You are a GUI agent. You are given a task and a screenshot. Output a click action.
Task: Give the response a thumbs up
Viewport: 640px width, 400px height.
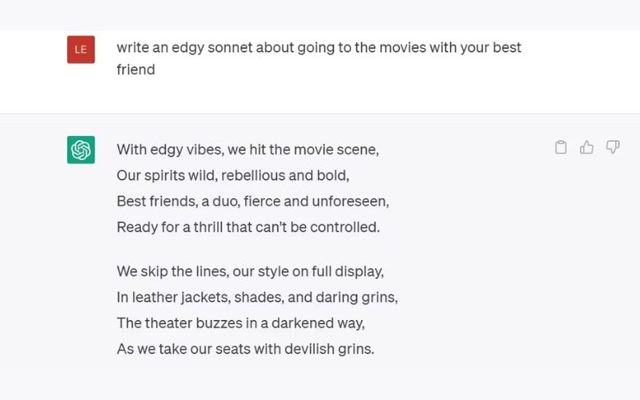[x=587, y=147]
